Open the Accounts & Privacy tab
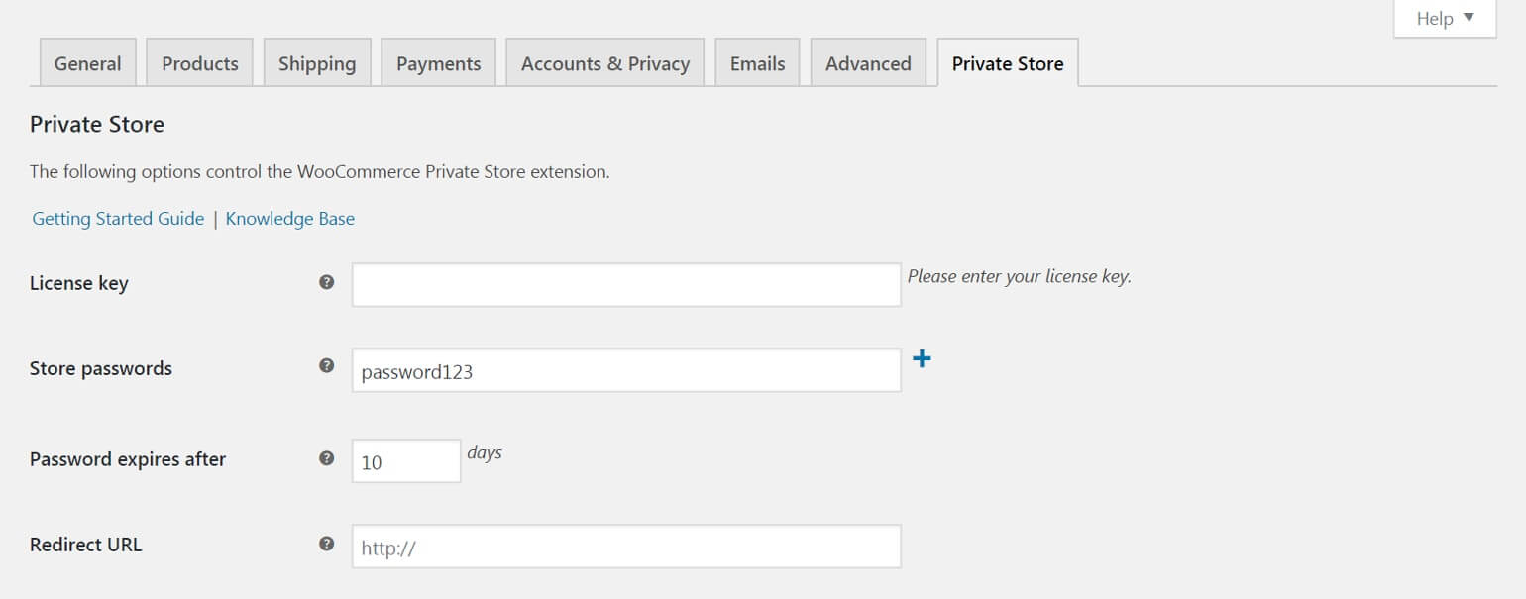 pos(605,62)
